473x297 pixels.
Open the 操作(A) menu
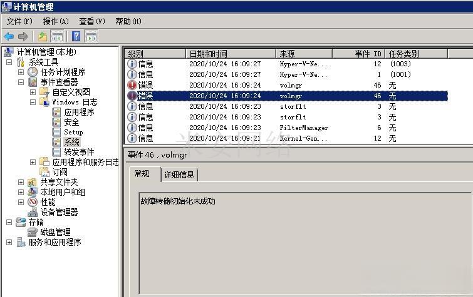(x=56, y=21)
